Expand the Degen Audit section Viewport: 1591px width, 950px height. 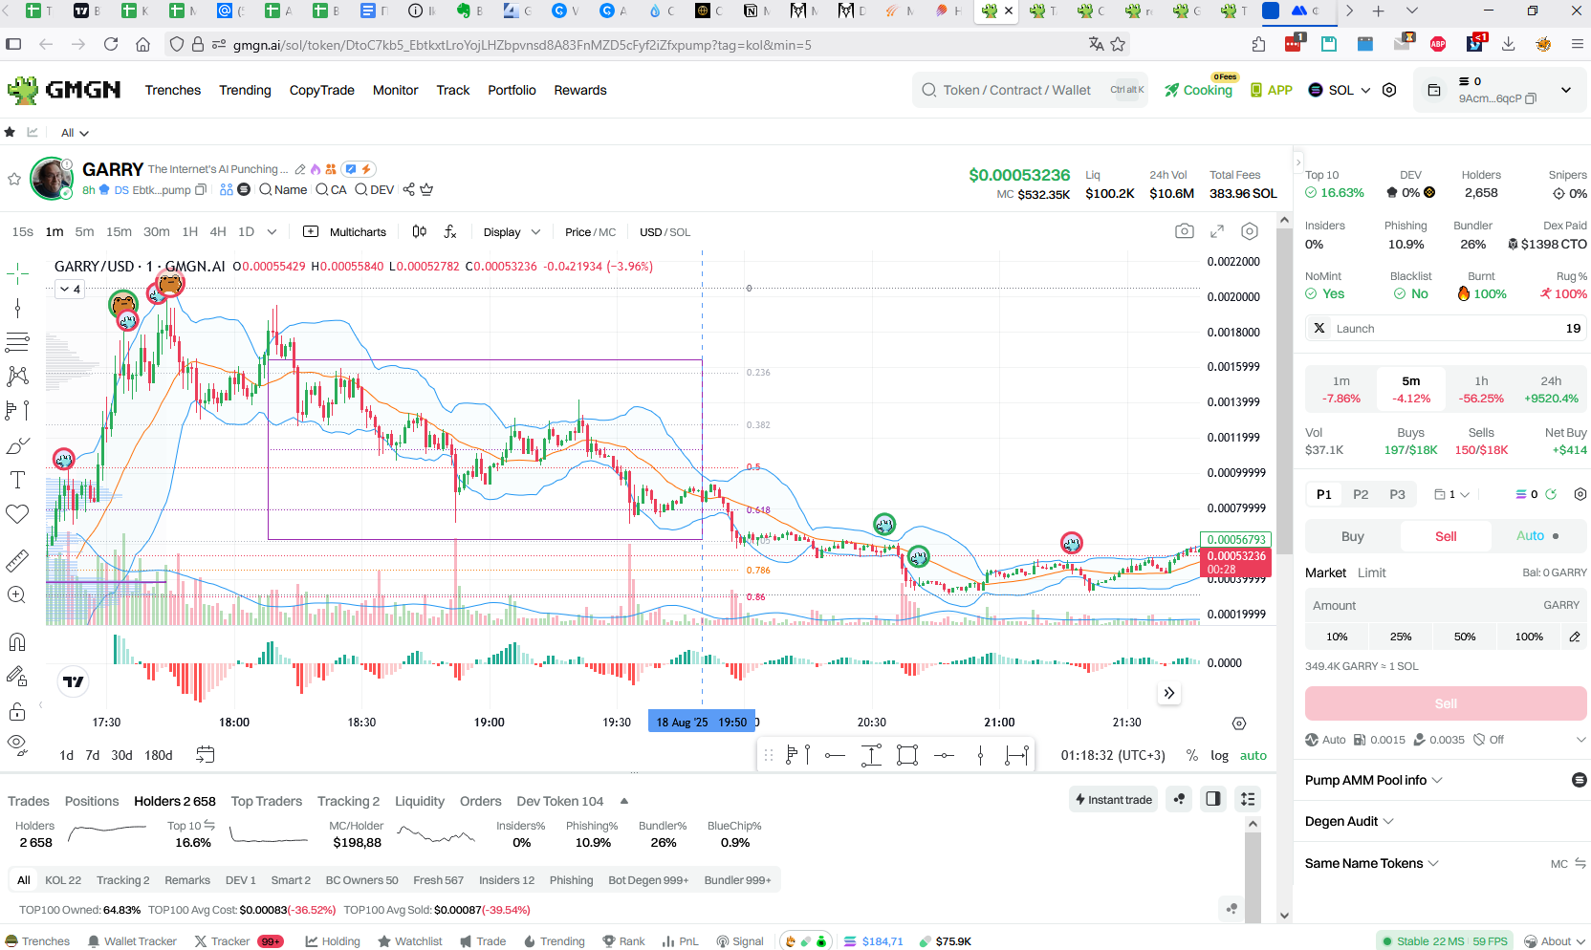point(1349,821)
